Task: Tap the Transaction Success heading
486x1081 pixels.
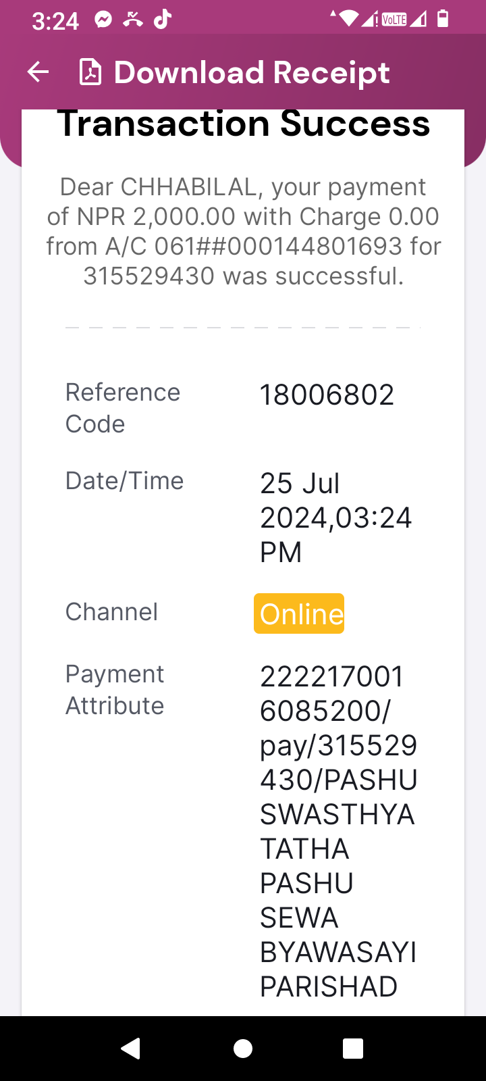Action: (x=244, y=124)
